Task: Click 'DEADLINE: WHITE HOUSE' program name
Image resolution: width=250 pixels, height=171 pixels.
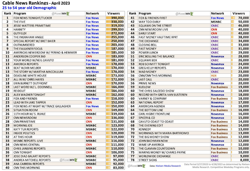Action: pos(30,75)
